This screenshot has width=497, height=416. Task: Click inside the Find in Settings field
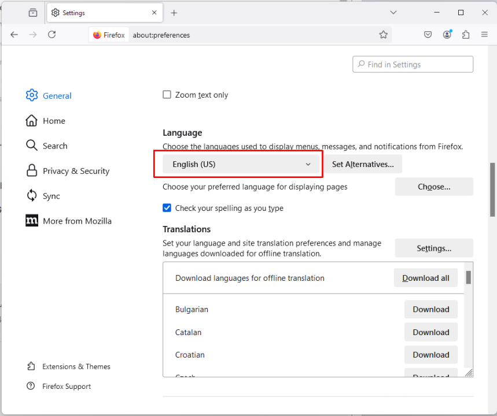click(x=413, y=64)
